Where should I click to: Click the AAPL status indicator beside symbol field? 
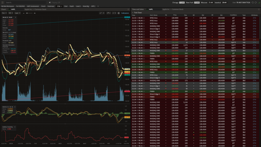(x=9, y=9)
